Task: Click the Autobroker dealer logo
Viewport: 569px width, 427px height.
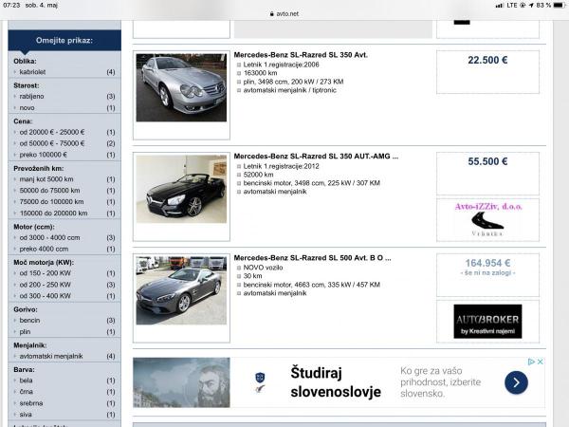Action: (487, 321)
